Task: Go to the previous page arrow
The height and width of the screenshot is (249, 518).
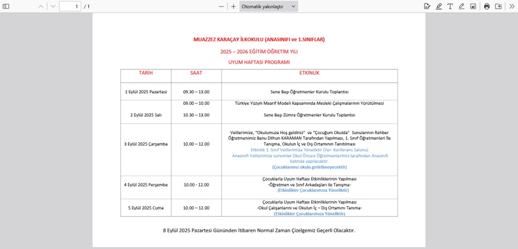Action: [x=41, y=7]
